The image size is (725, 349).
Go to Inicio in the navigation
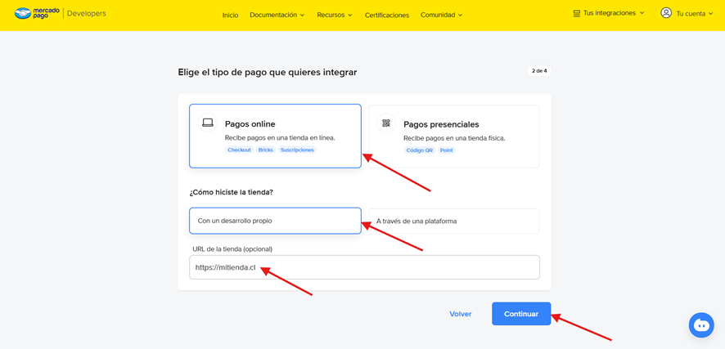230,15
